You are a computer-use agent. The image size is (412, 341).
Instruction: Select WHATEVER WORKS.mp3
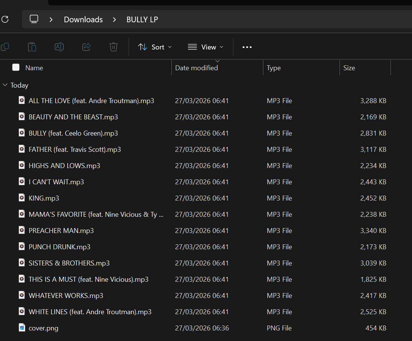(x=66, y=296)
